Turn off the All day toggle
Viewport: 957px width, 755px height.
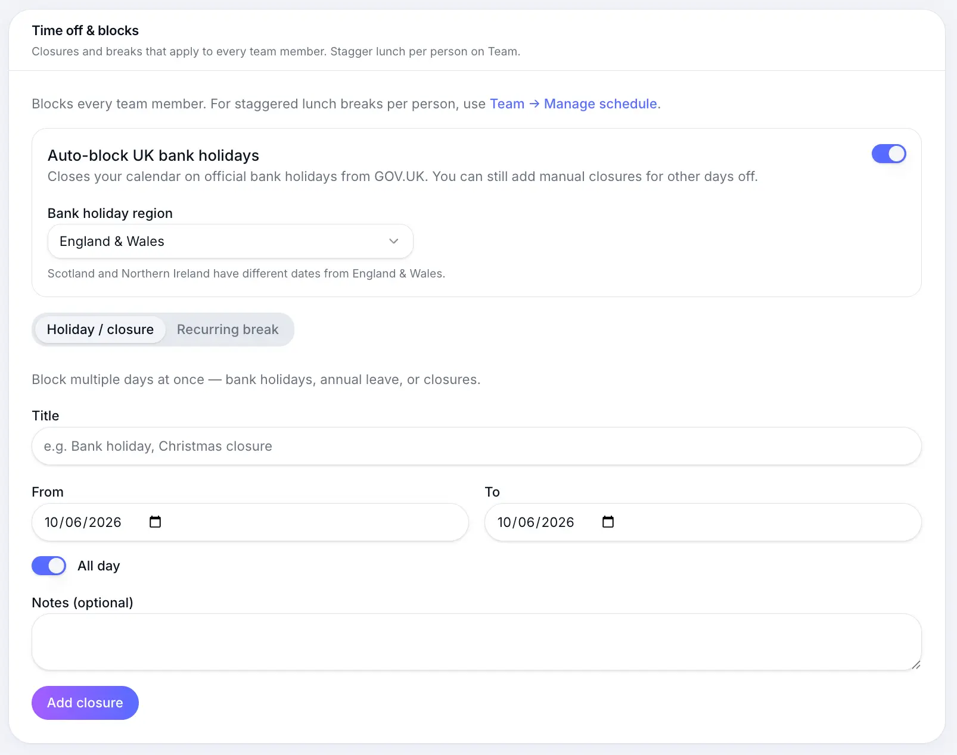pyautogui.click(x=49, y=566)
